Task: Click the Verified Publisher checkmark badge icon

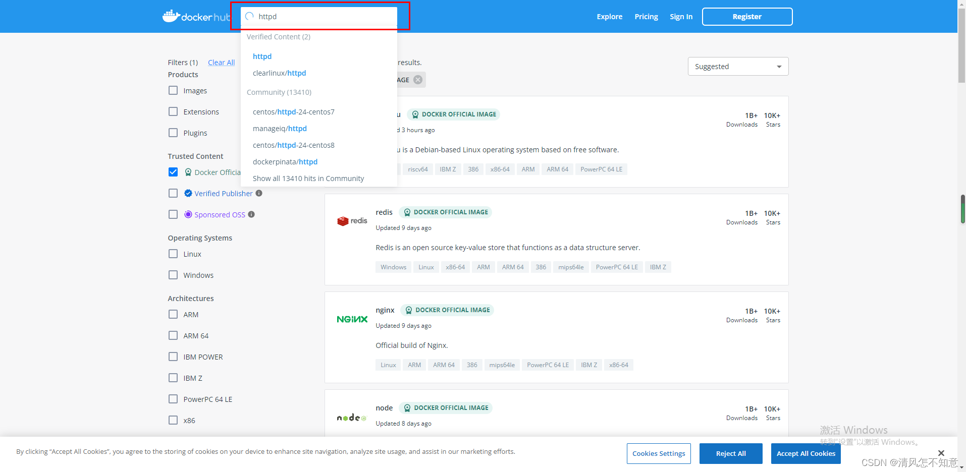Action: tap(188, 193)
